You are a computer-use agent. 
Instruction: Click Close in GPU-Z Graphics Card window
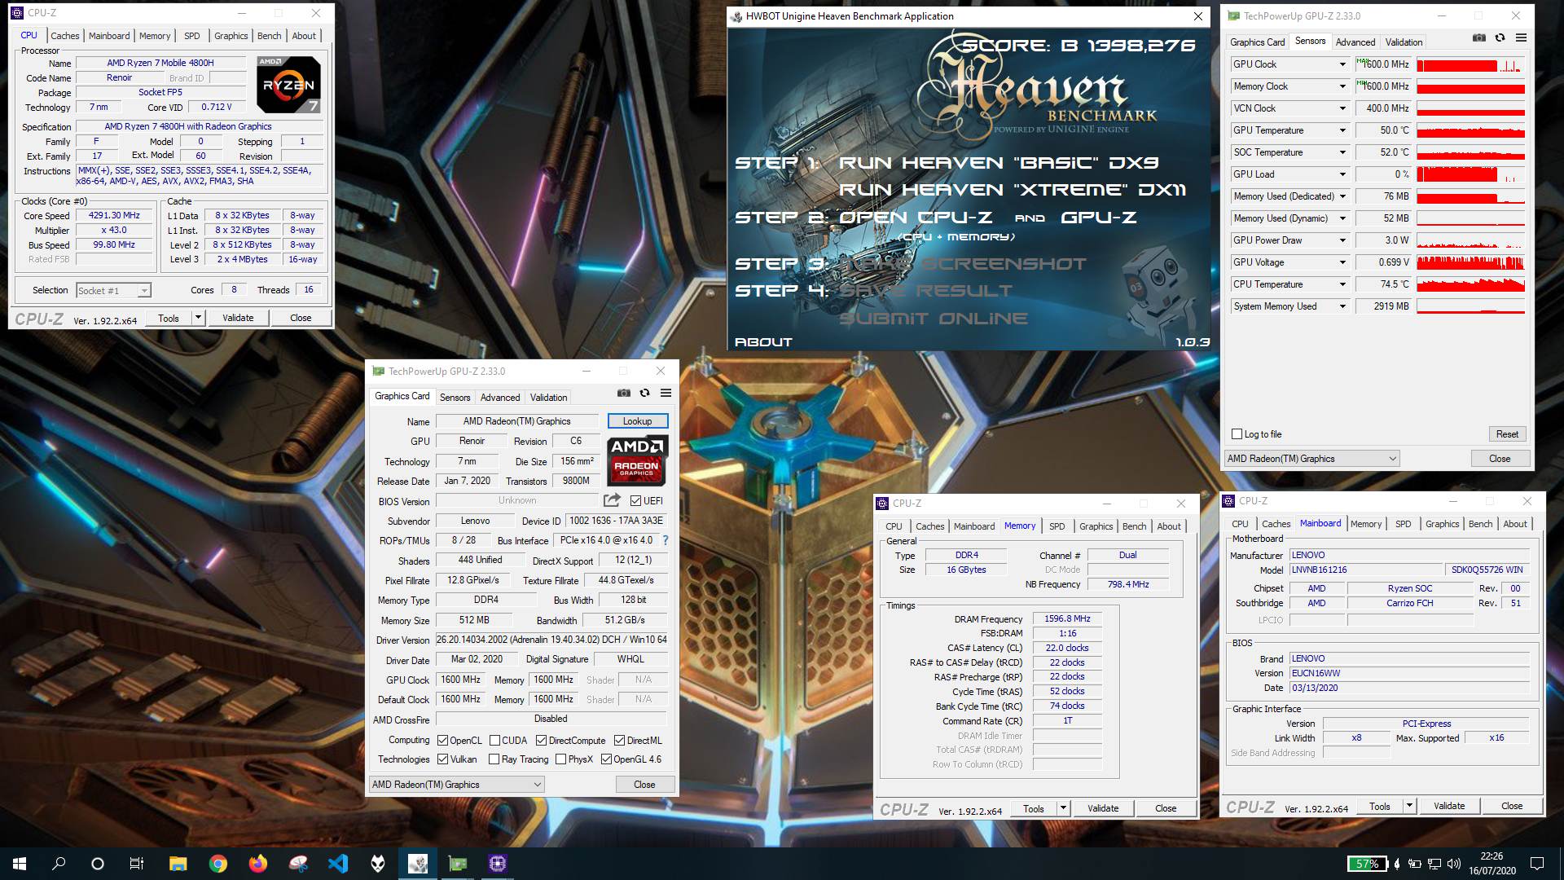click(644, 785)
